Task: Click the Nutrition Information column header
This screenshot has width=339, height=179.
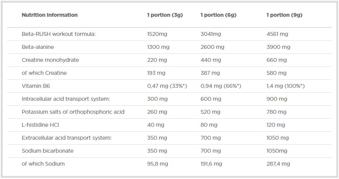Action: [x=50, y=15]
